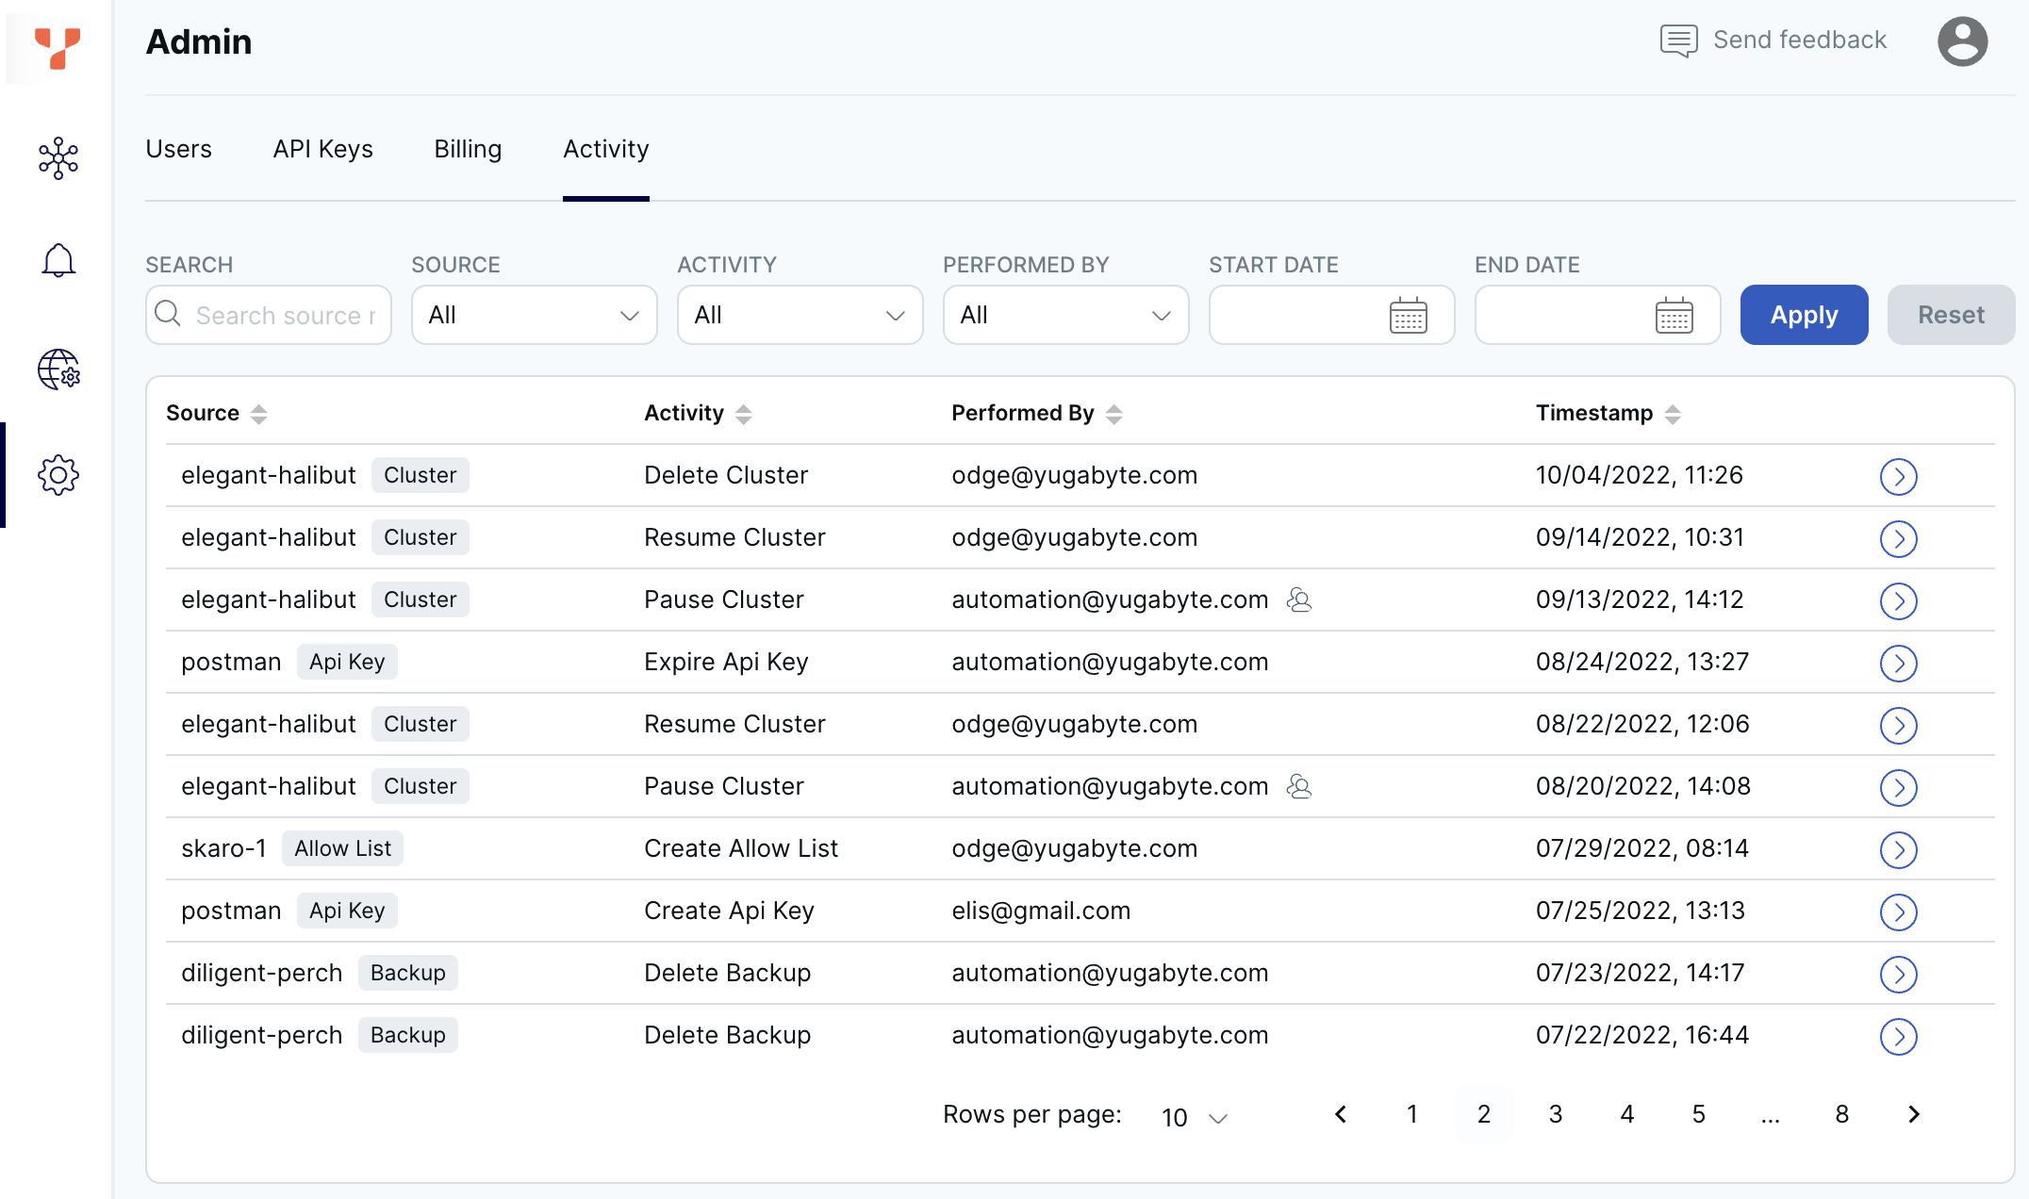Open the alerts bell icon
This screenshot has width=2029, height=1199.
point(58,260)
